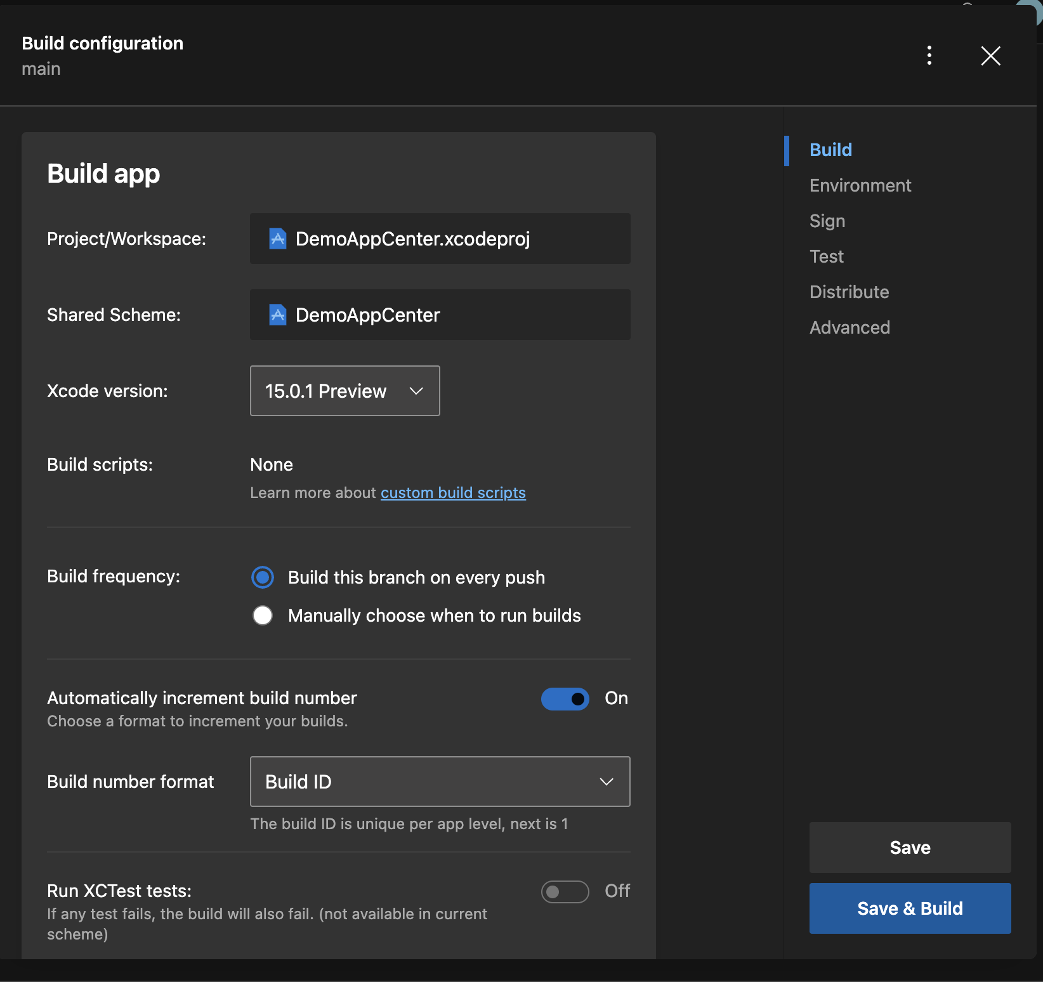The image size is (1043, 982).
Task: Click the Save & Build button
Action: click(910, 908)
